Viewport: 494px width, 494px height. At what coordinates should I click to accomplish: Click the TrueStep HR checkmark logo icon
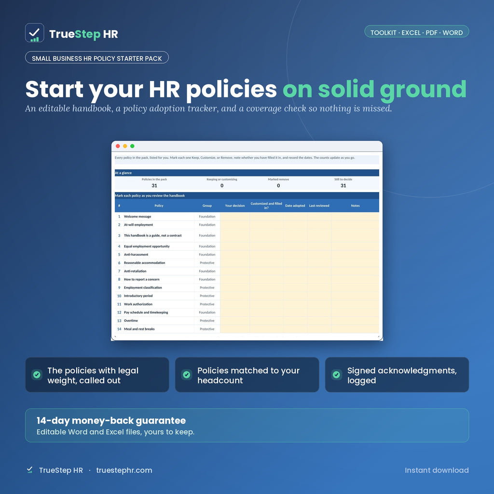pyautogui.click(x=34, y=33)
